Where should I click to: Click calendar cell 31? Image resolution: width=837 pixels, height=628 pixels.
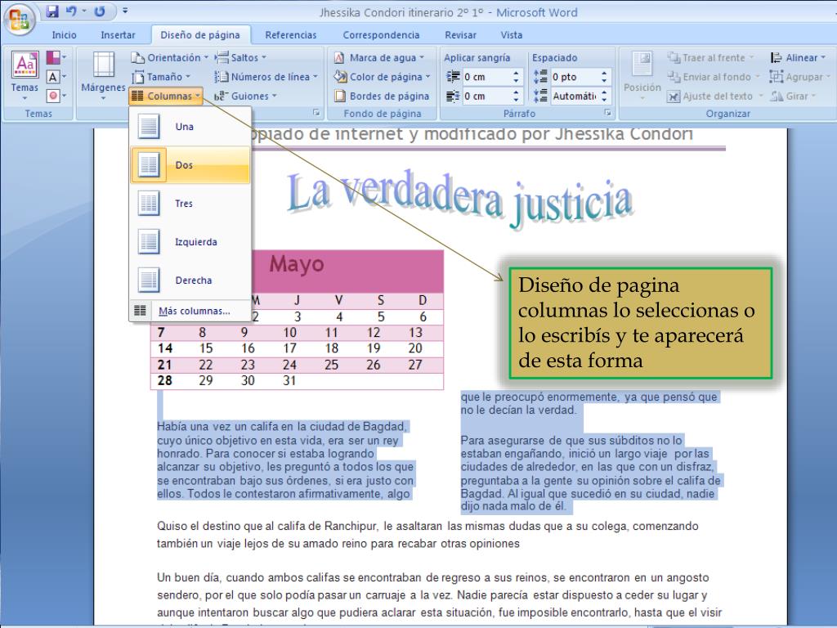pyautogui.click(x=290, y=381)
